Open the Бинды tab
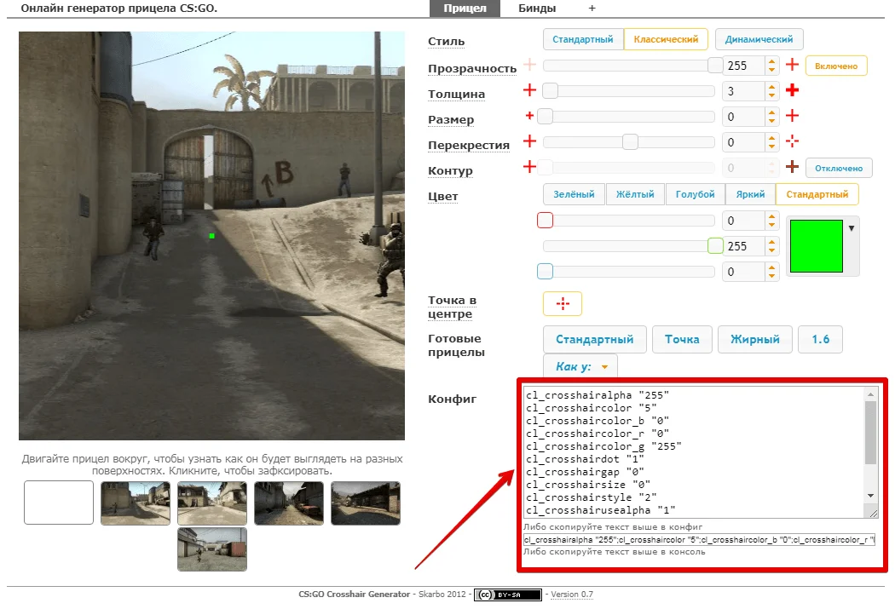 537,8
